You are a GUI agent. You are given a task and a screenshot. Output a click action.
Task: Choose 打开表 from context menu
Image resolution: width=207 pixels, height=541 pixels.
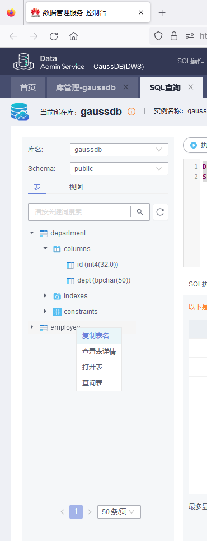[99, 367]
